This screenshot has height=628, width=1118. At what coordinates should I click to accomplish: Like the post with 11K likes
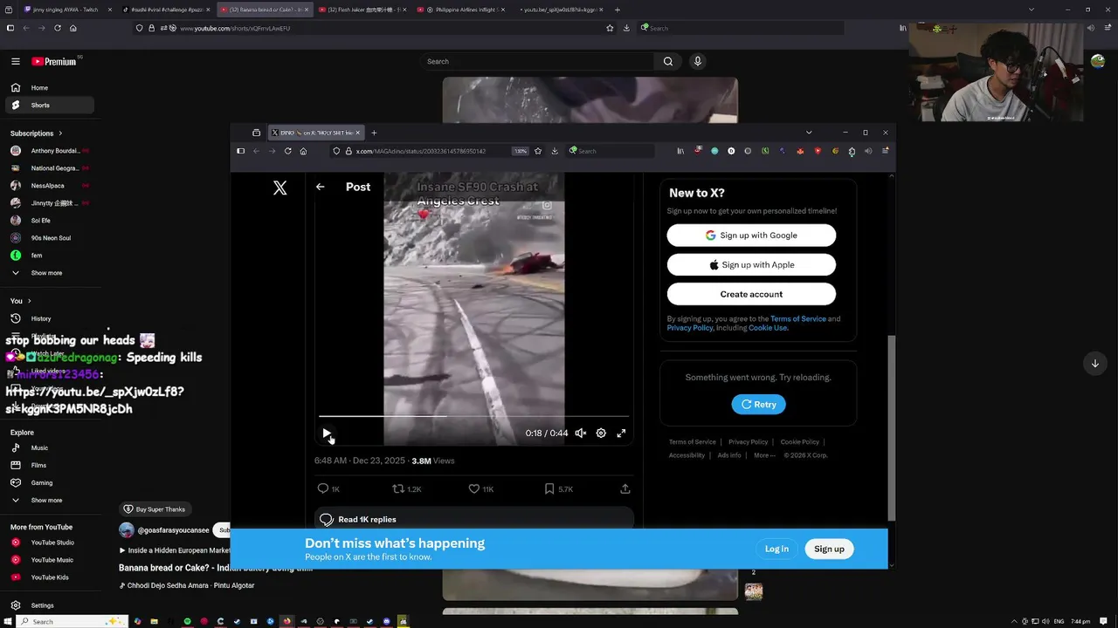(x=480, y=489)
